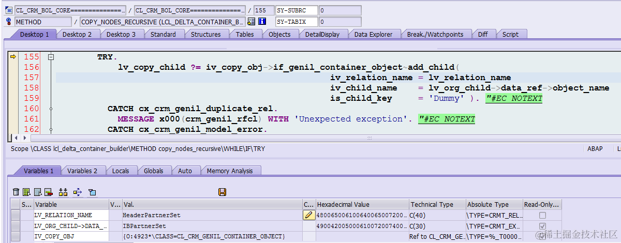This screenshot has width=621, height=243.
Task: Click the C(40) technical type cell
Action: point(437,215)
